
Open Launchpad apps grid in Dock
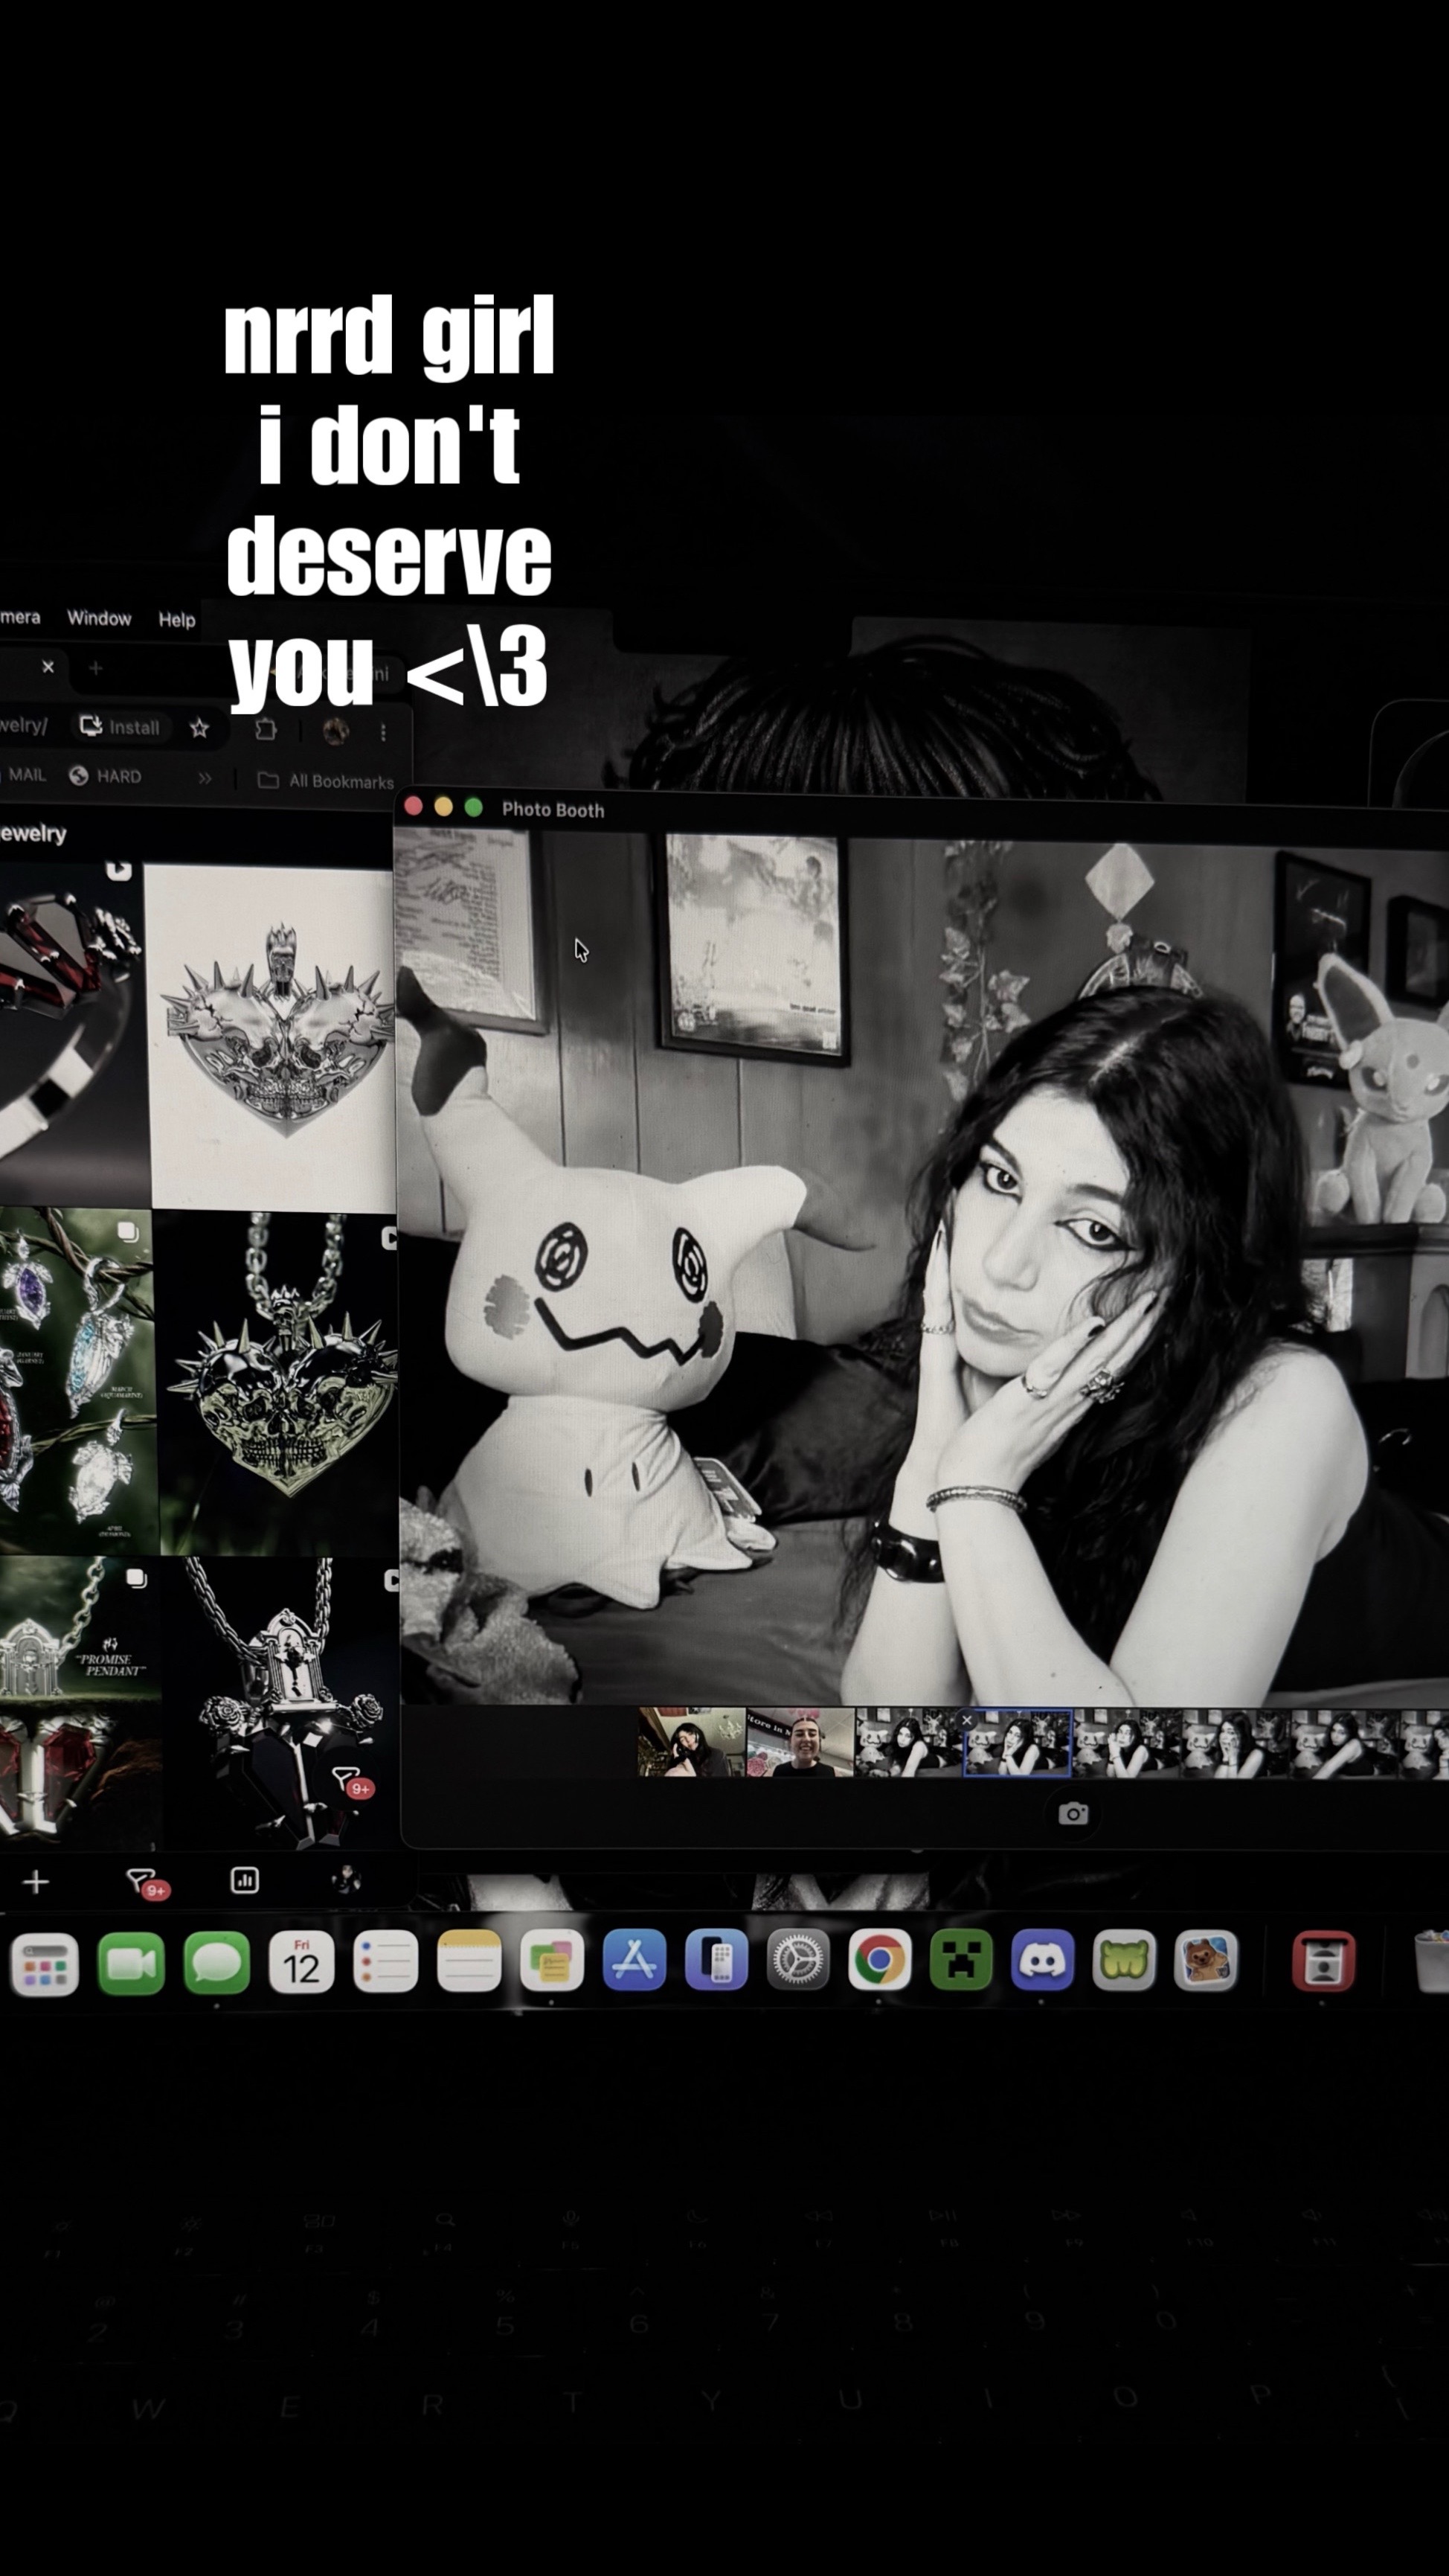tap(45, 1965)
